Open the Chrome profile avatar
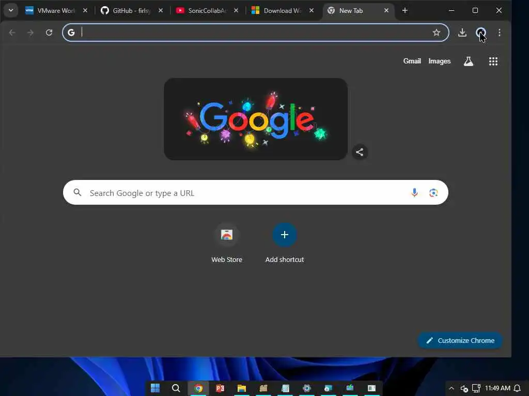529x396 pixels. [x=481, y=32]
